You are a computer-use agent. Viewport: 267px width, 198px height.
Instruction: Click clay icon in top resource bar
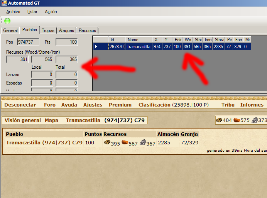[x=237, y=120]
